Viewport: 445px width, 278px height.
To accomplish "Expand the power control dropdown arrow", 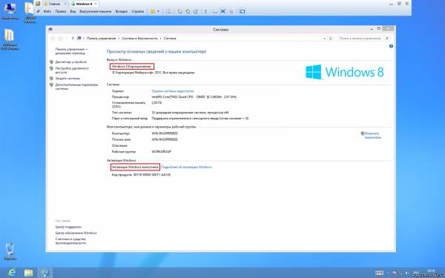I will coord(158,12).
